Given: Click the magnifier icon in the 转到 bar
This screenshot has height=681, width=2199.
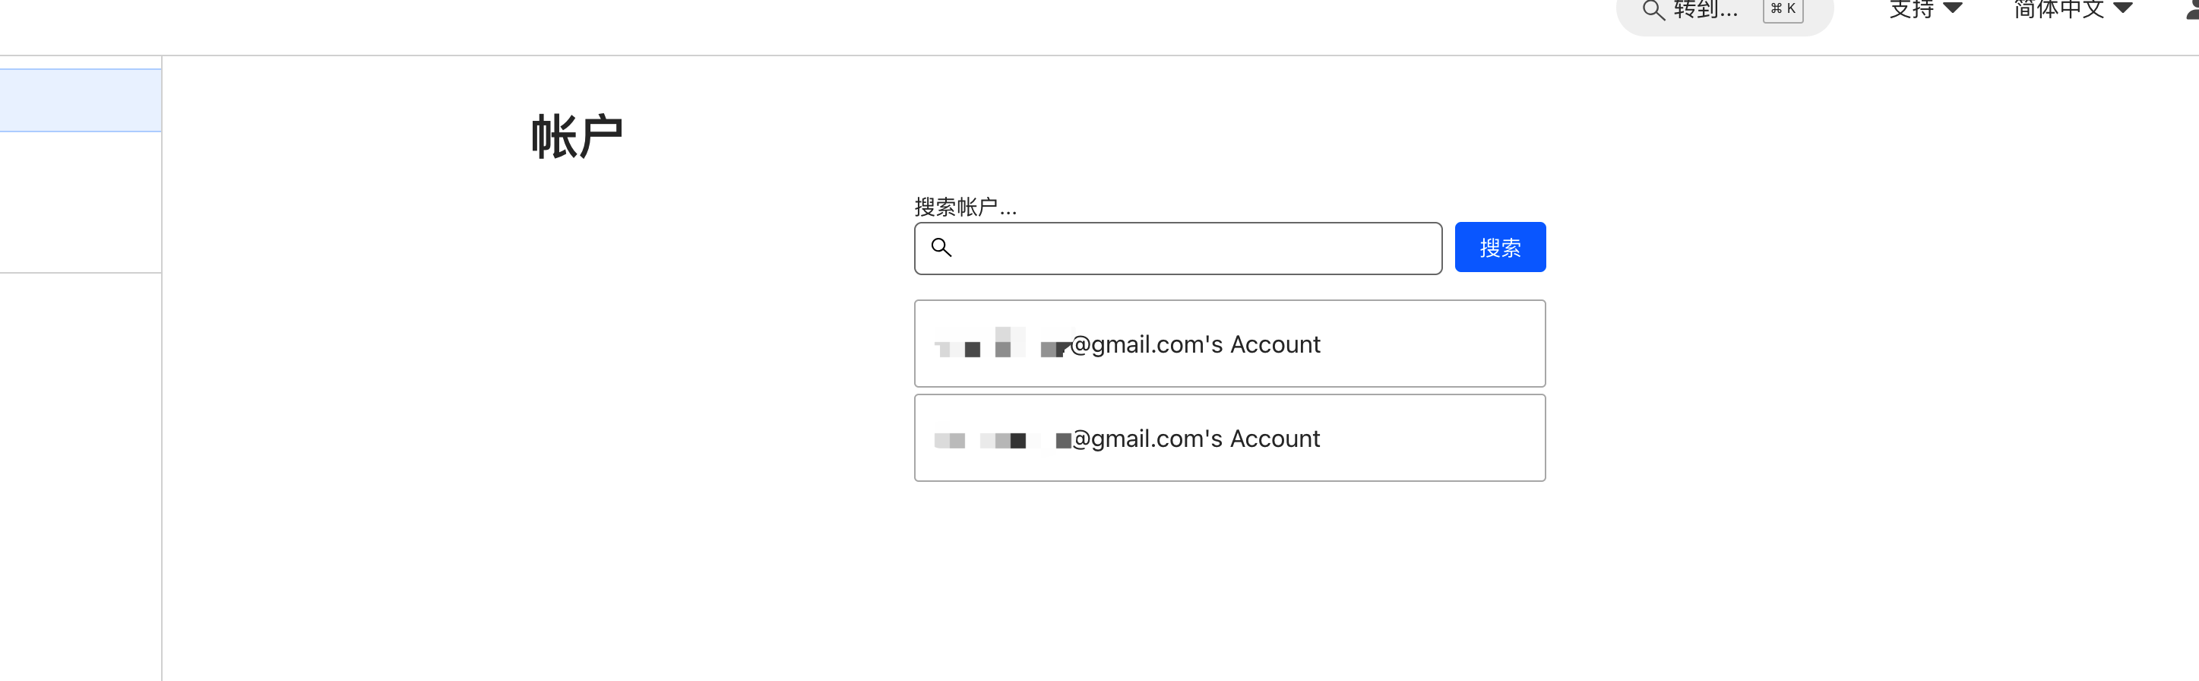Looking at the screenshot, I should pos(1653,10).
